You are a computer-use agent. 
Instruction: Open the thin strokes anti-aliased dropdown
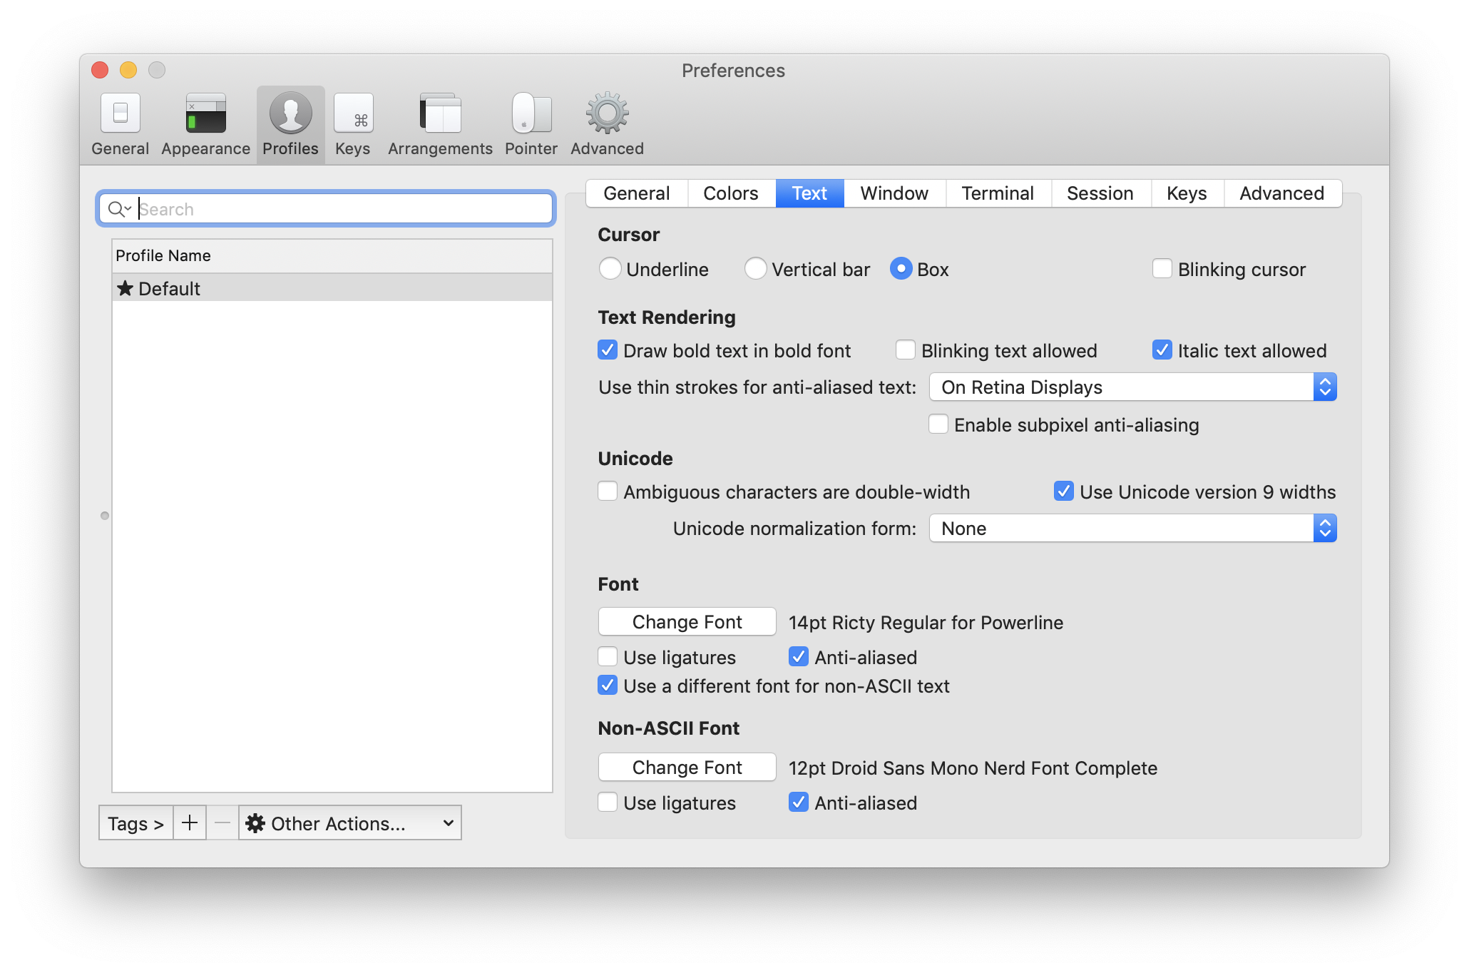tap(1132, 387)
